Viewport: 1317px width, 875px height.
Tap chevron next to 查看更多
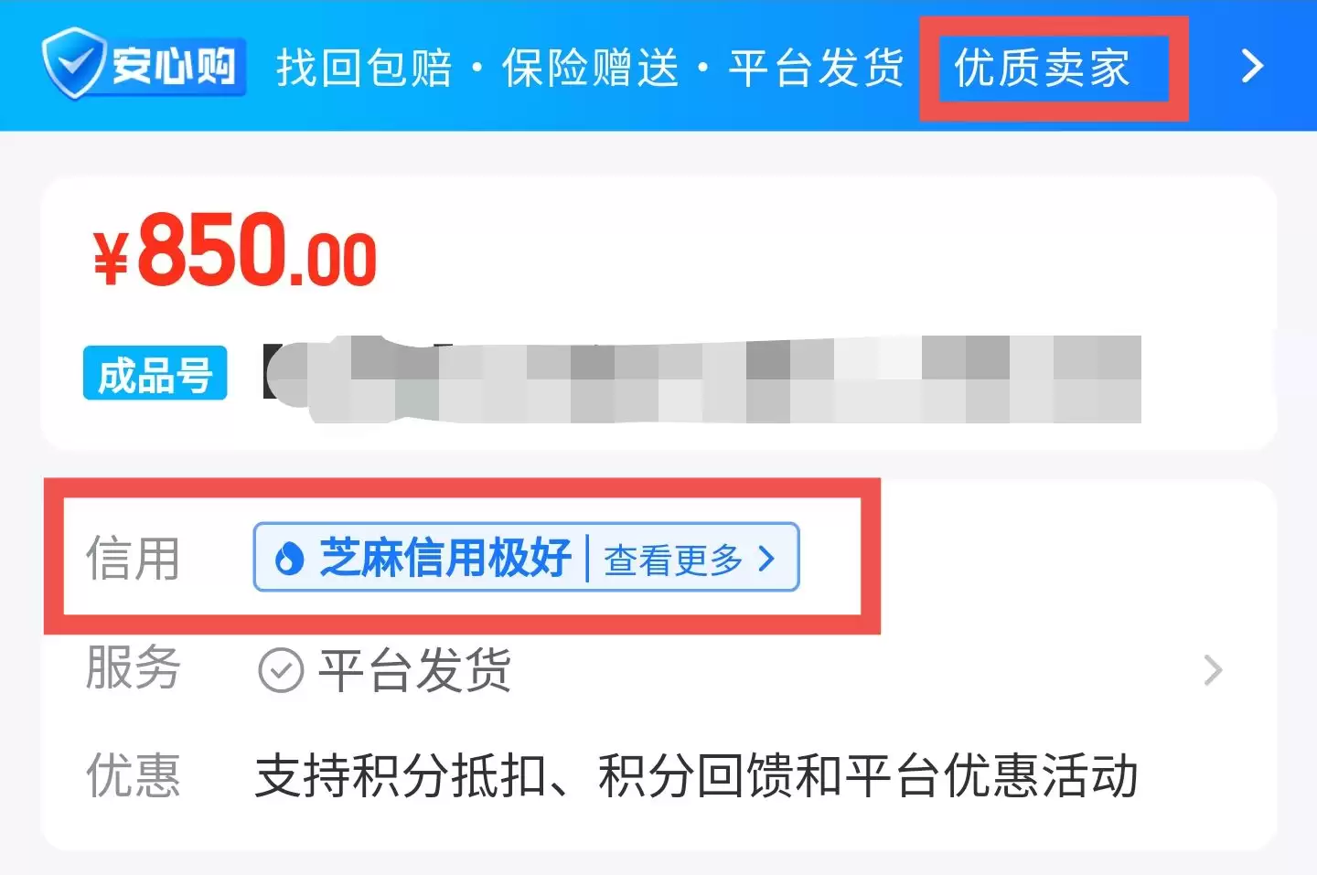[766, 559]
